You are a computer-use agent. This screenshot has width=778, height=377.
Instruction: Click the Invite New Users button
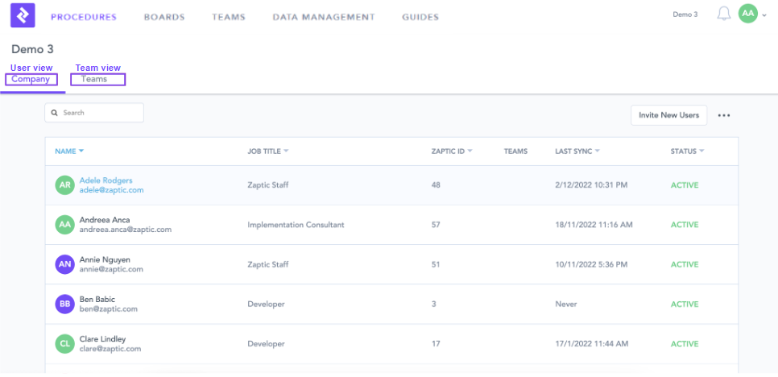click(668, 115)
